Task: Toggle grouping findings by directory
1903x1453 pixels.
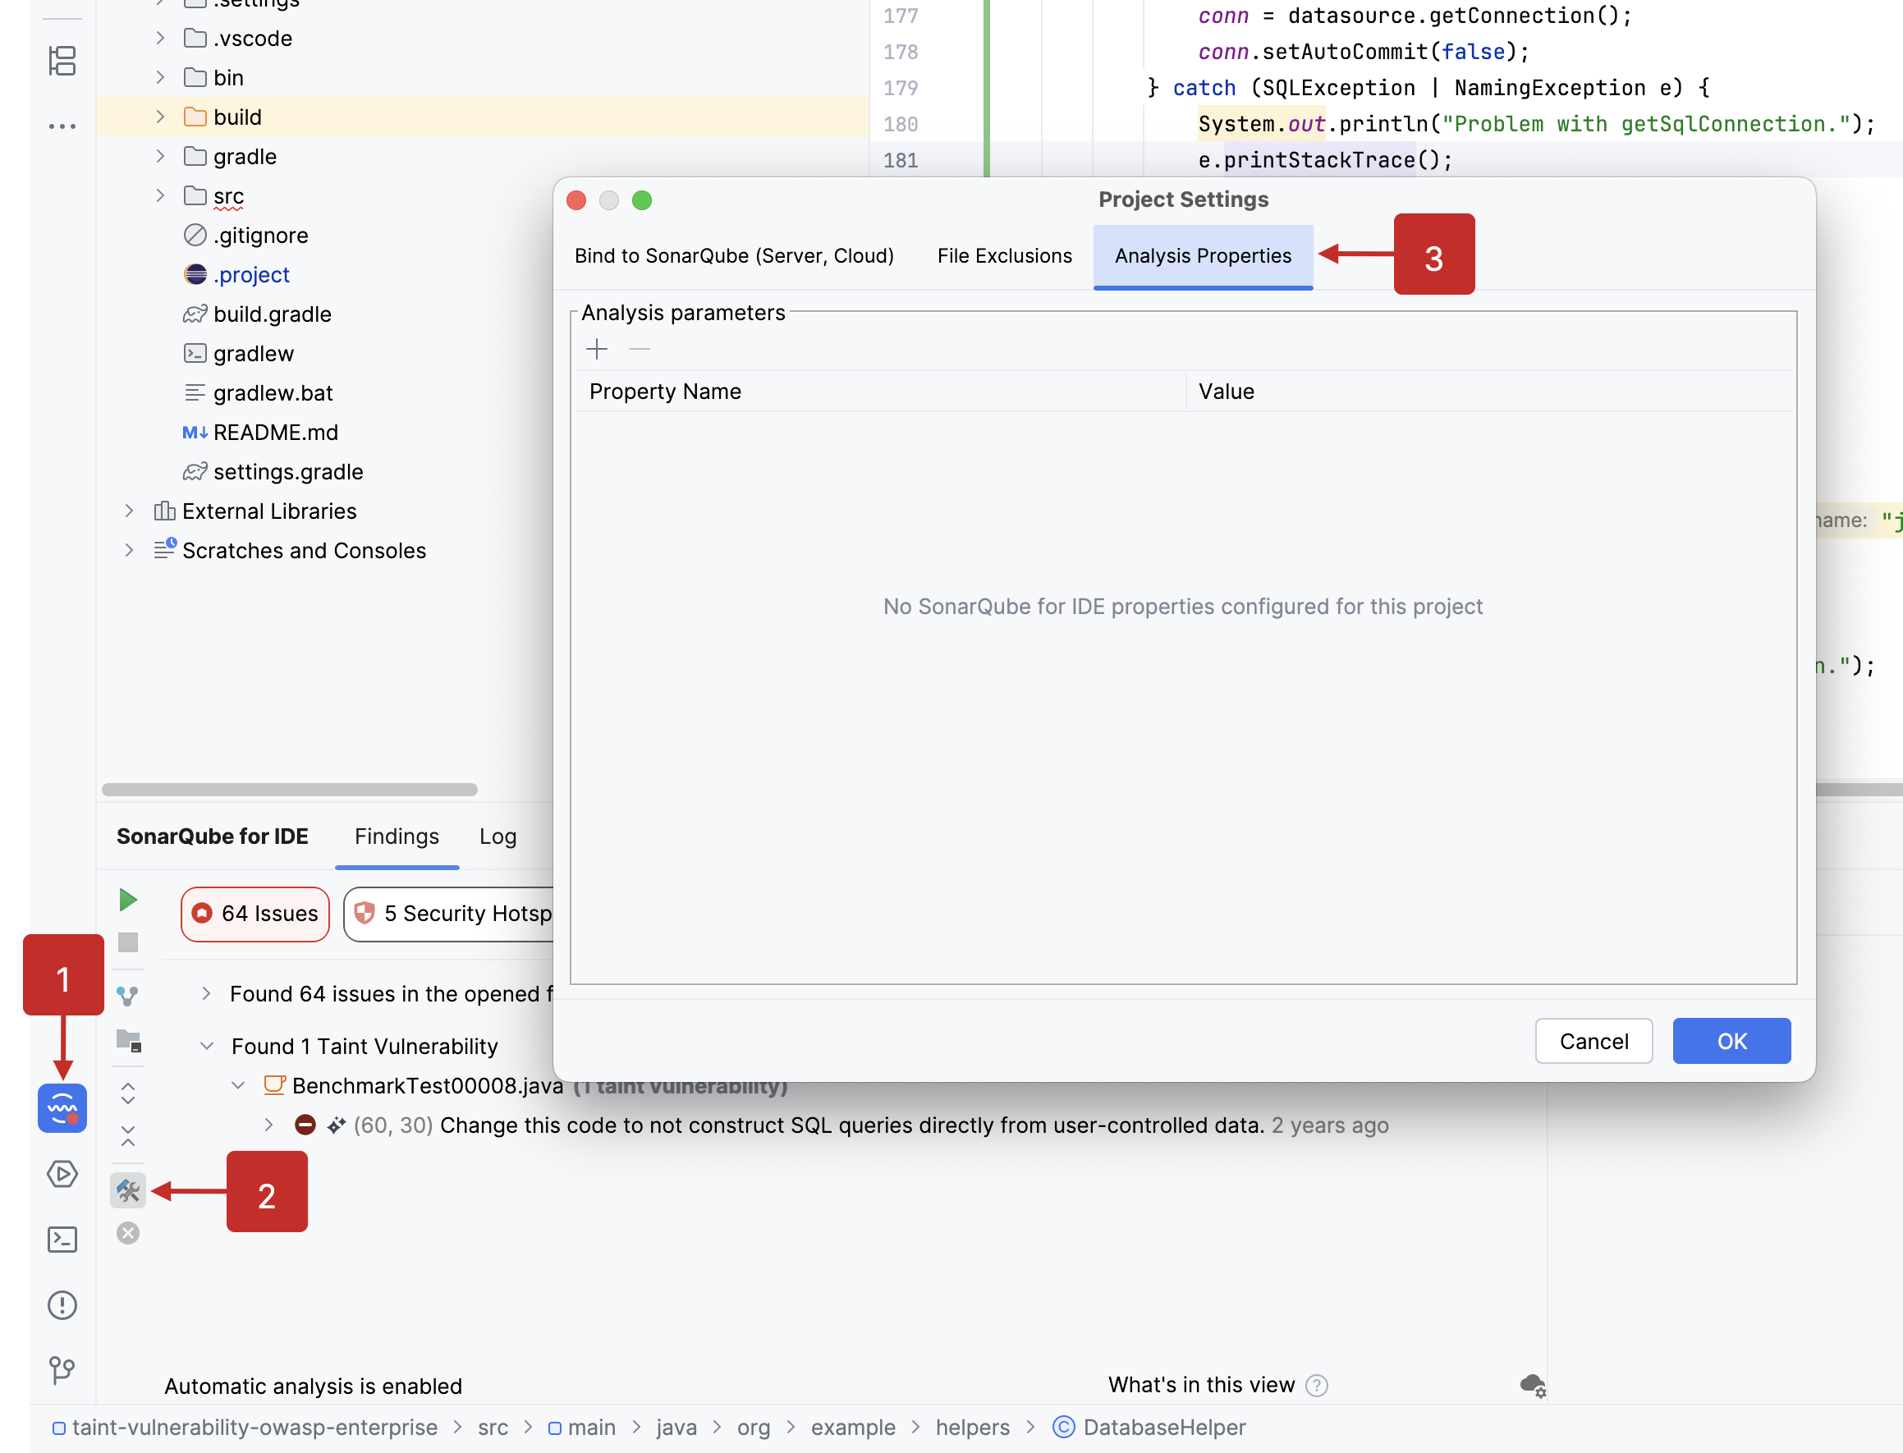Action: click(127, 1043)
